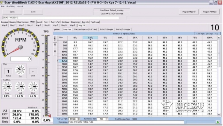Image resolution: width=223 pixels, height=126 pixels.
Task: Select the Map 2 tab
Action: pyautogui.click(x=13, y=25)
